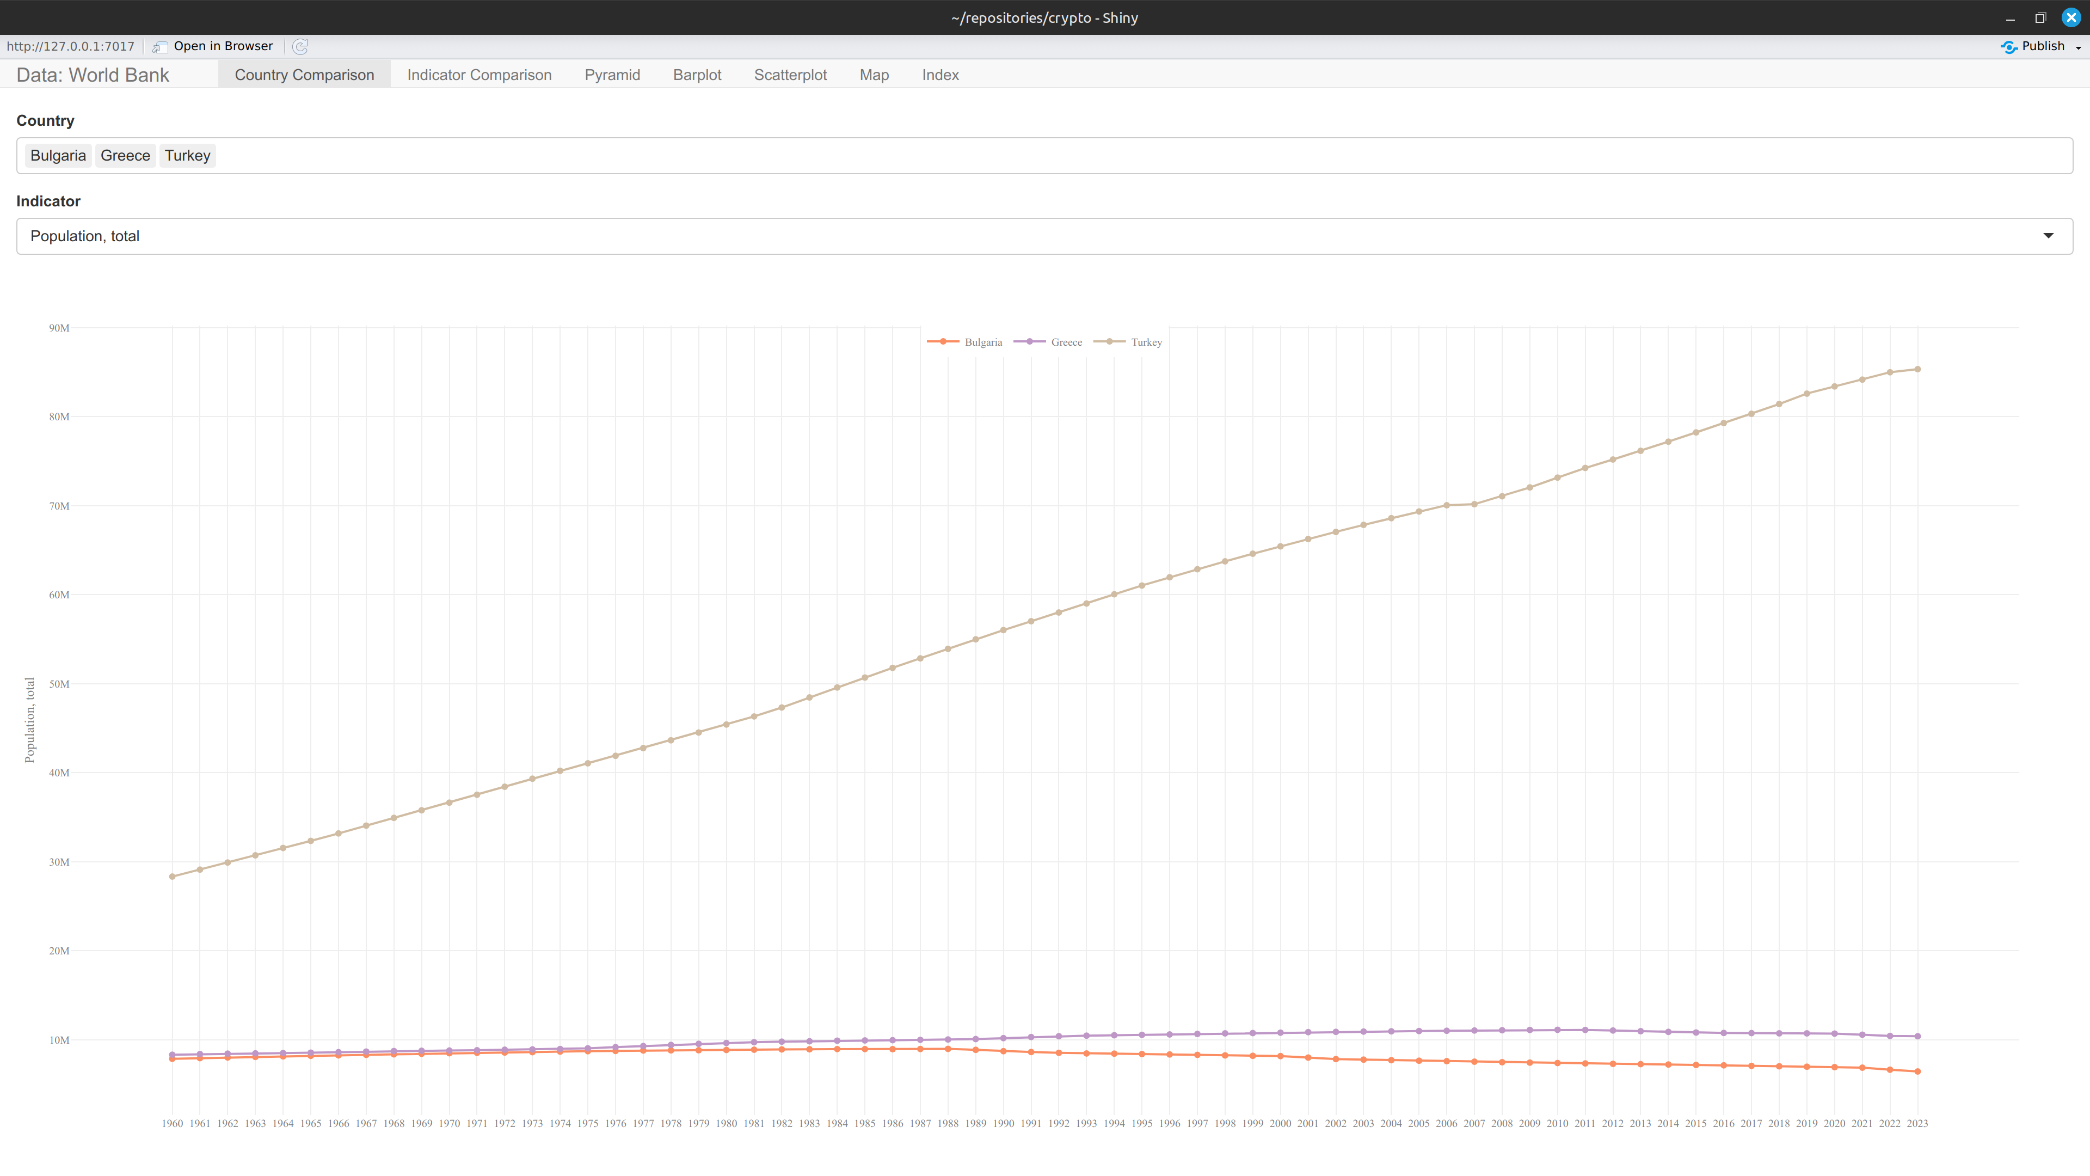Click Turkey's 1960 data point
This screenshot has width=2090, height=1176.
pos(172,877)
